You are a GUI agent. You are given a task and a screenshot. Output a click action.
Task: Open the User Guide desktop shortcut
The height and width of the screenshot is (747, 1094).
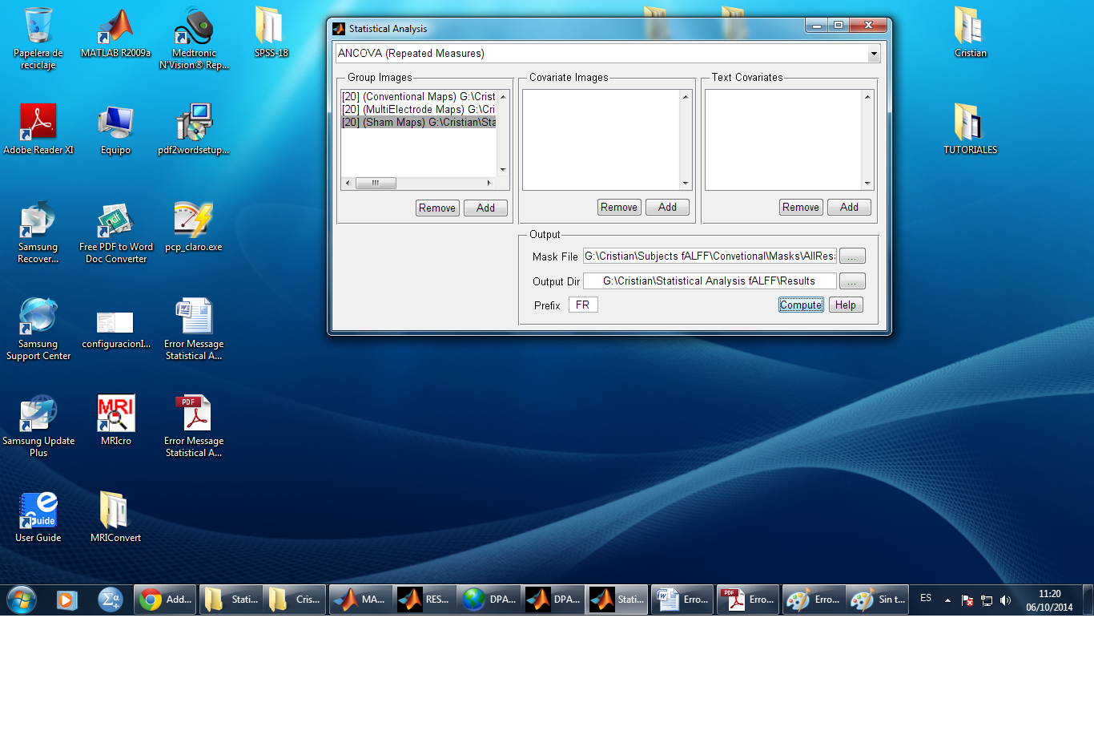pos(38,518)
